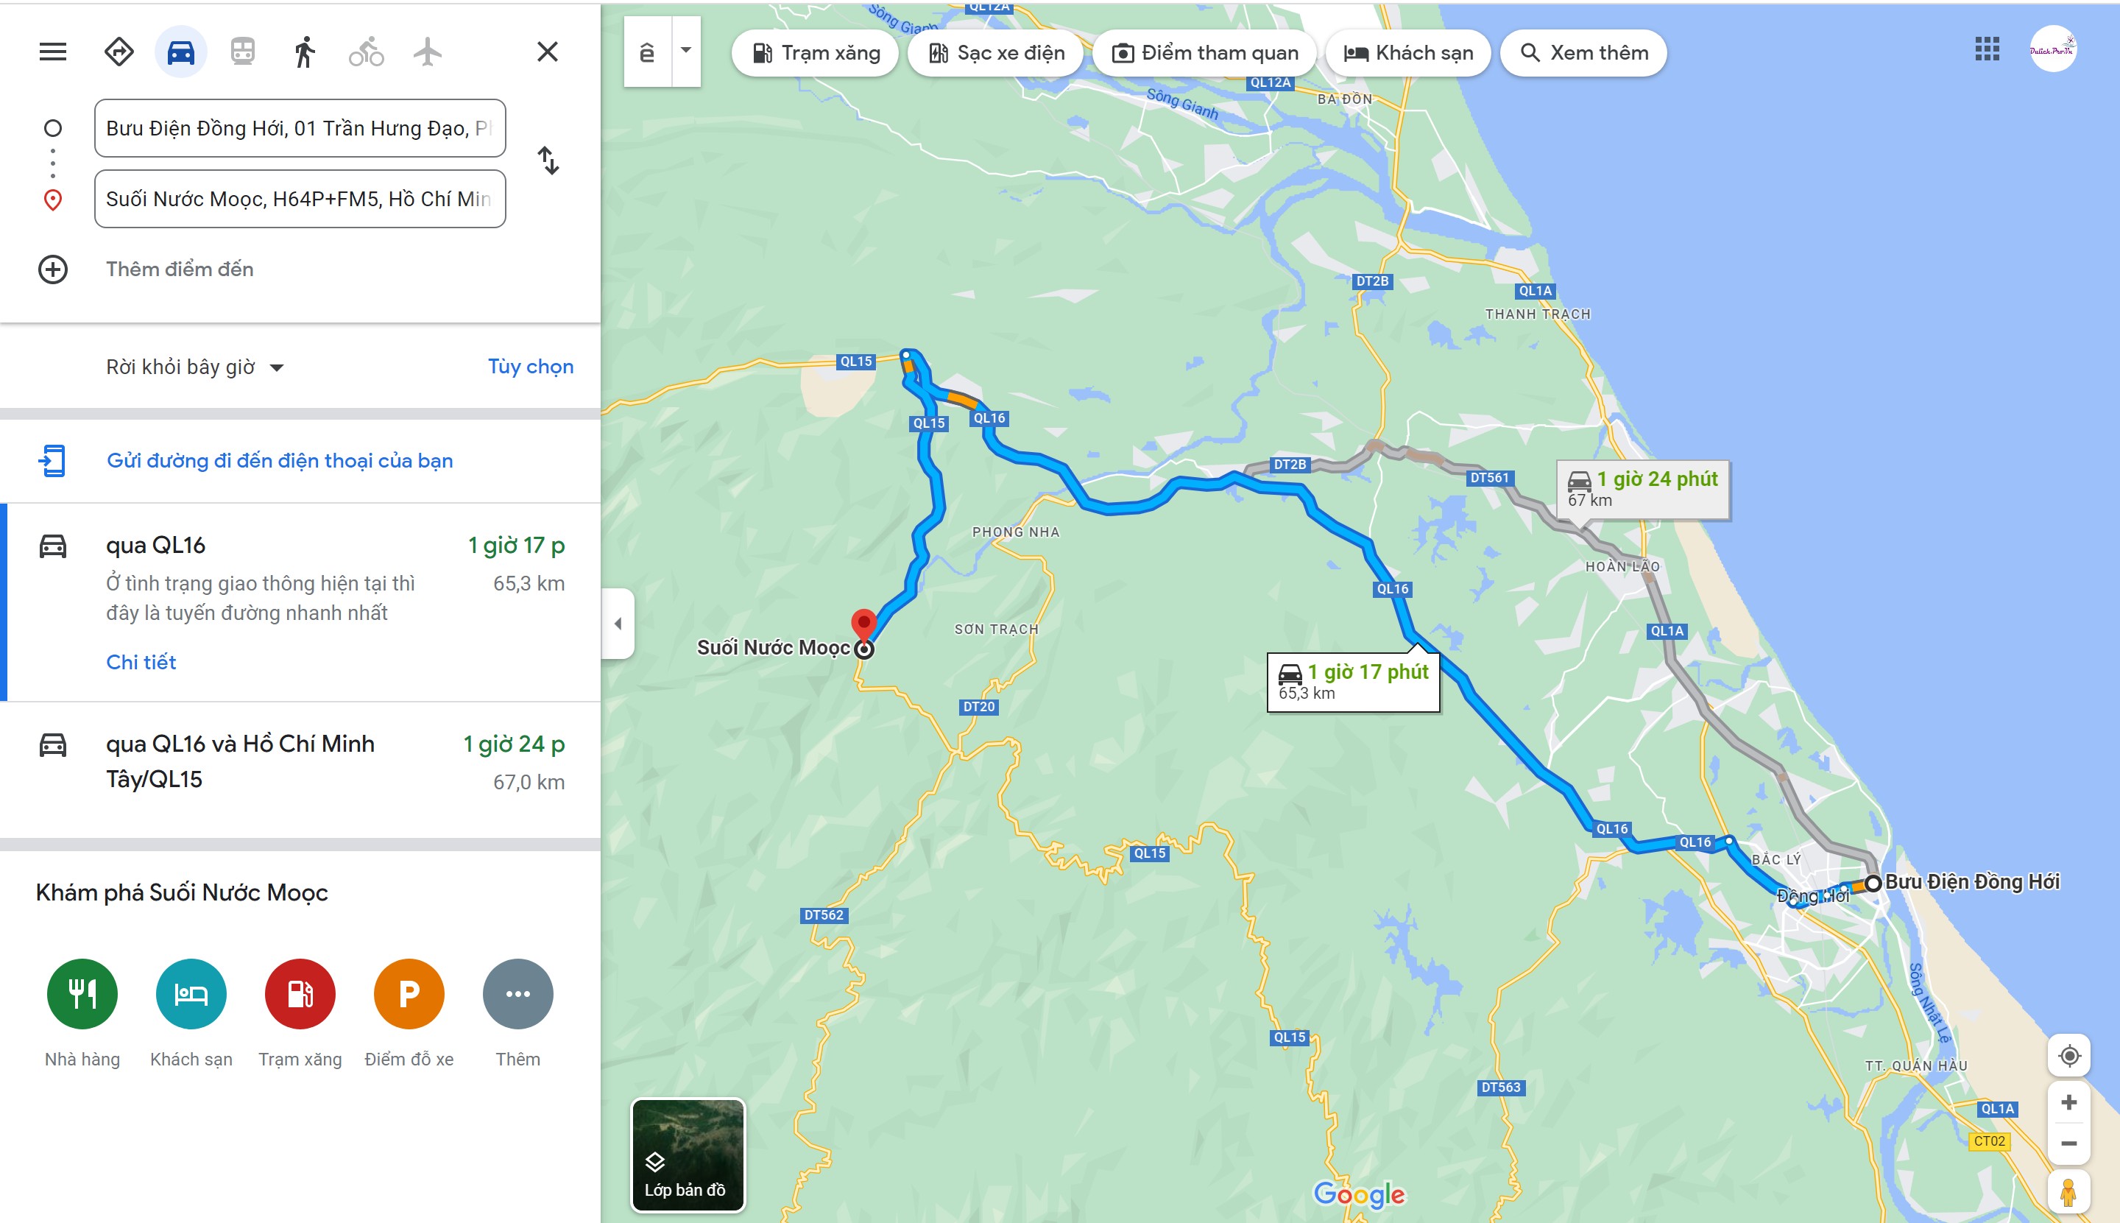Select walking travel mode icon
Screen dimensions: 2120x1223
[305, 52]
